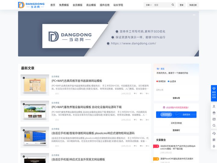Click the banner slider indicator dash
This screenshot has height=163, width=217.
point(194,15)
